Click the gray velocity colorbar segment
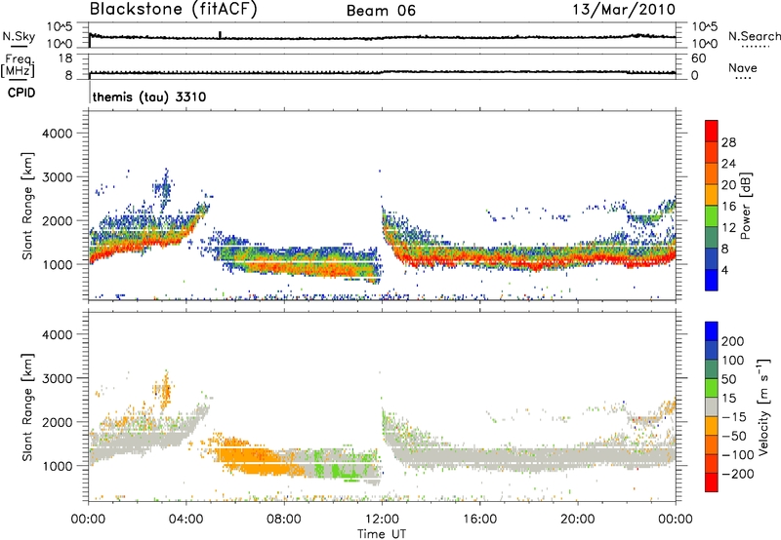 tap(712, 406)
